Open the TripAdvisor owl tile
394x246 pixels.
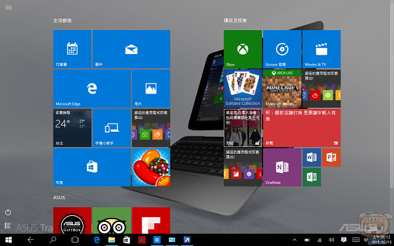(x=112, y=221)
